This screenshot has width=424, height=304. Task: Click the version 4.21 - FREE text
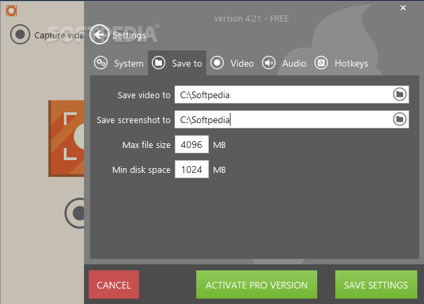click(x=251, y=19)
